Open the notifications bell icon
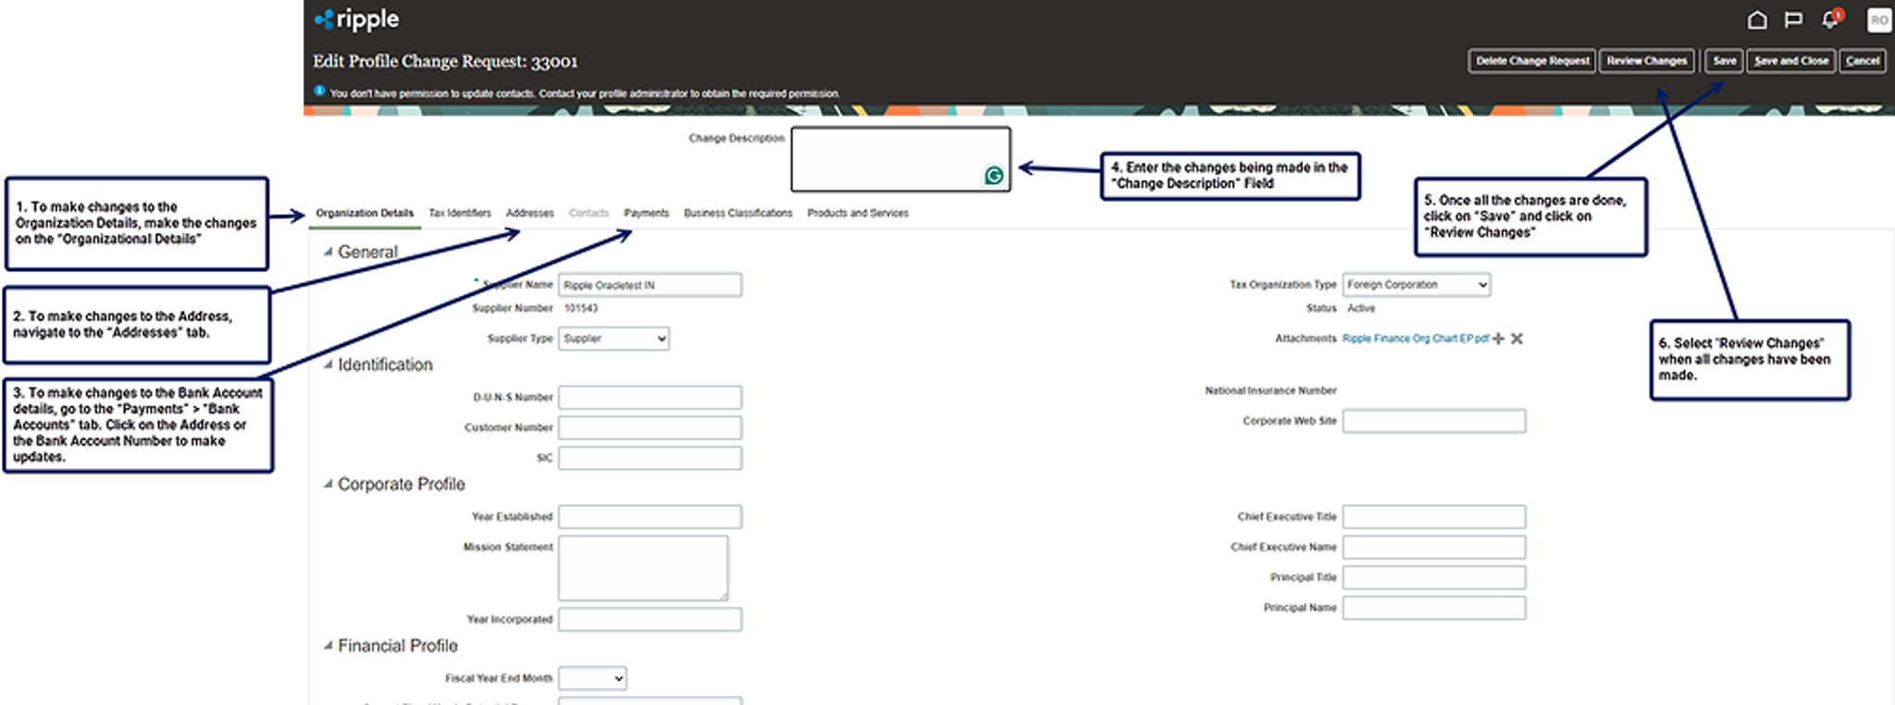 1830,19
